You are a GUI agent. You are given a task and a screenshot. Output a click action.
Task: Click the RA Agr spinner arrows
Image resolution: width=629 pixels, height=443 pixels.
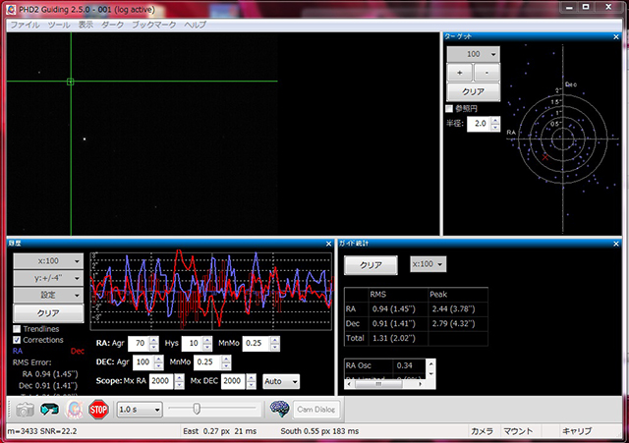click(154, 343)
